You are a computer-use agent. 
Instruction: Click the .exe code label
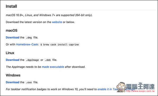[29, 83]
